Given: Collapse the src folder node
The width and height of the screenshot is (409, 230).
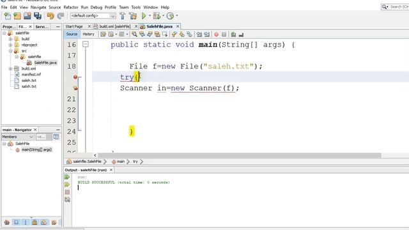Looking at the screenshot, I should (x=10, y=51).
